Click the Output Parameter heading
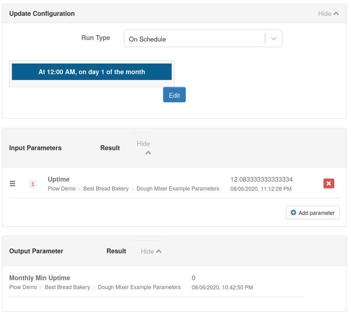Screen dimensions: 351x315 (36, 251)
